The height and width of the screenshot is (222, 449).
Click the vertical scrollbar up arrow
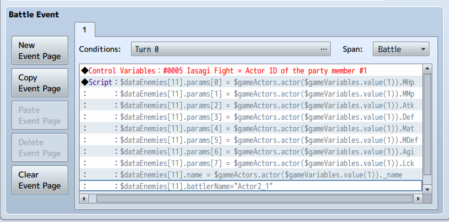tap(427, 69)
